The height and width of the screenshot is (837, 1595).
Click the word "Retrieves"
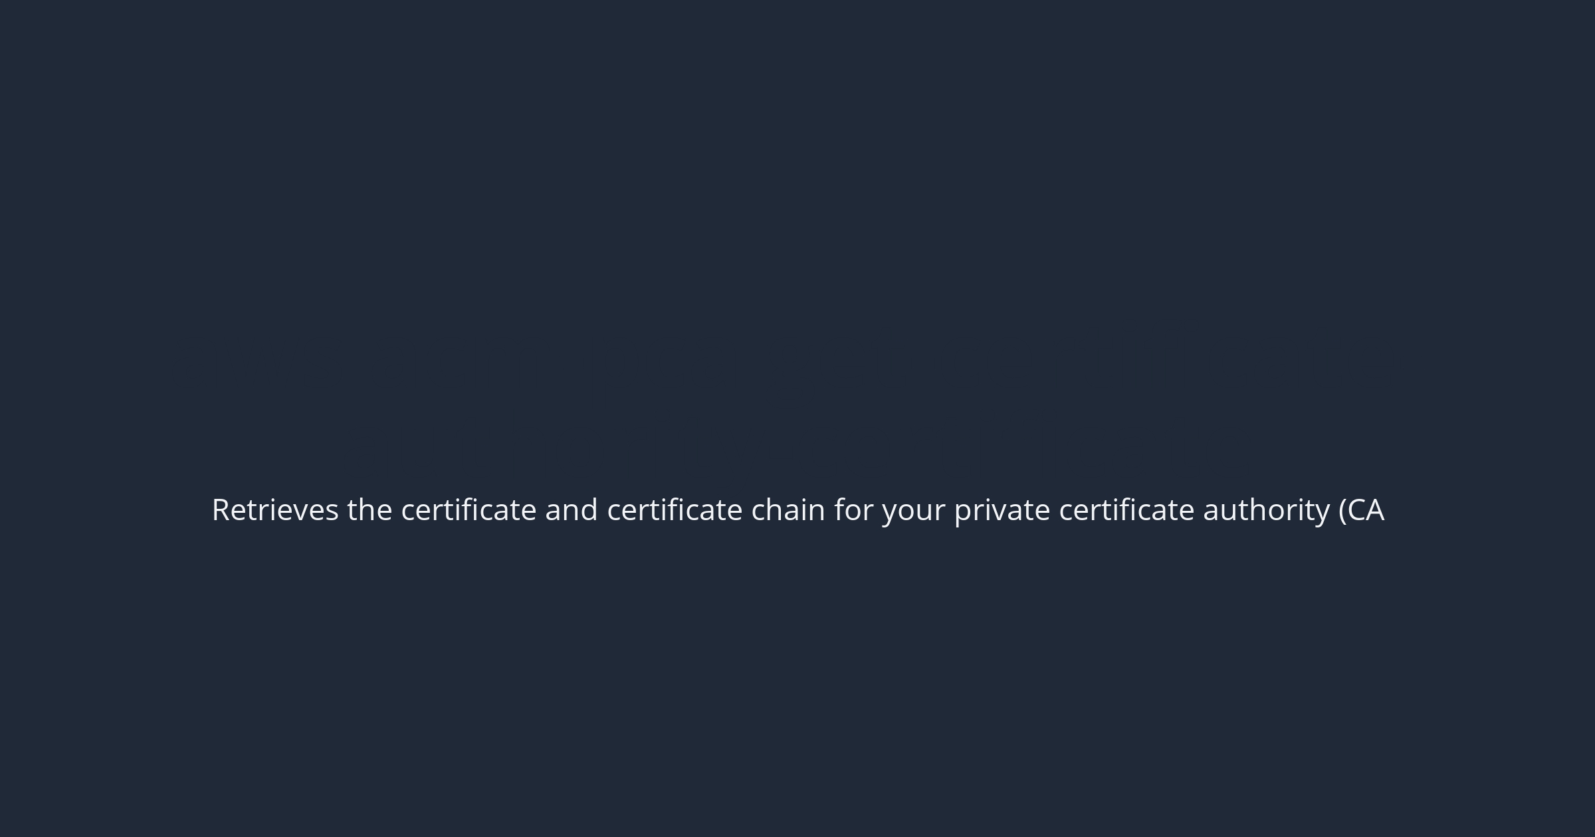coord(275,510)
